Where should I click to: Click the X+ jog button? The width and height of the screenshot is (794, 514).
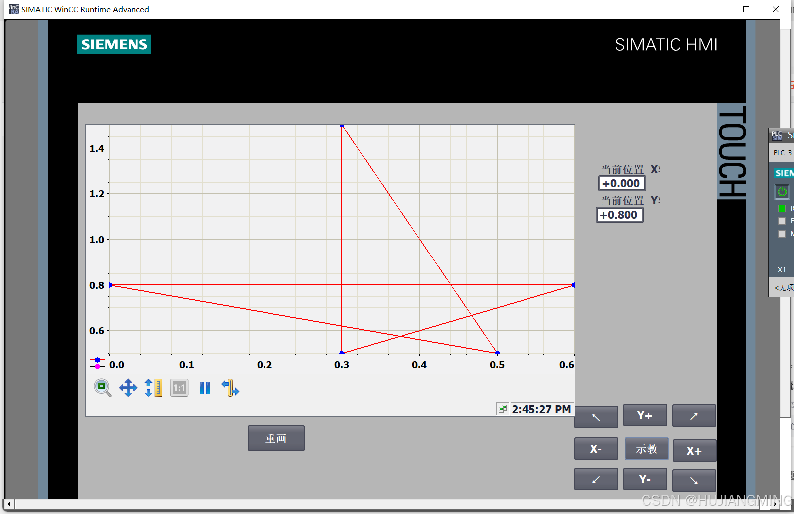coord(694,451)
